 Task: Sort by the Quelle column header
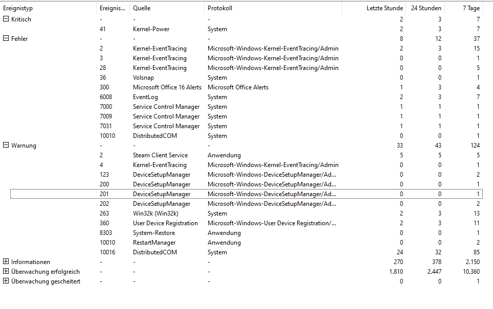click(x=167, y=8)
